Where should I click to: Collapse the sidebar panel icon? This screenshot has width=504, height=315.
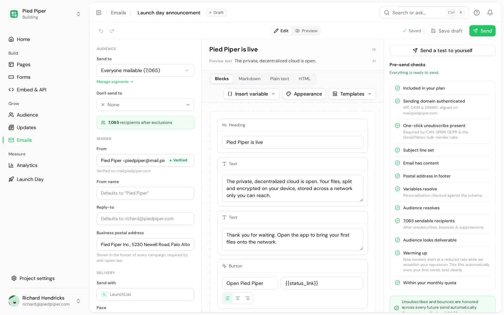point(99,13)
